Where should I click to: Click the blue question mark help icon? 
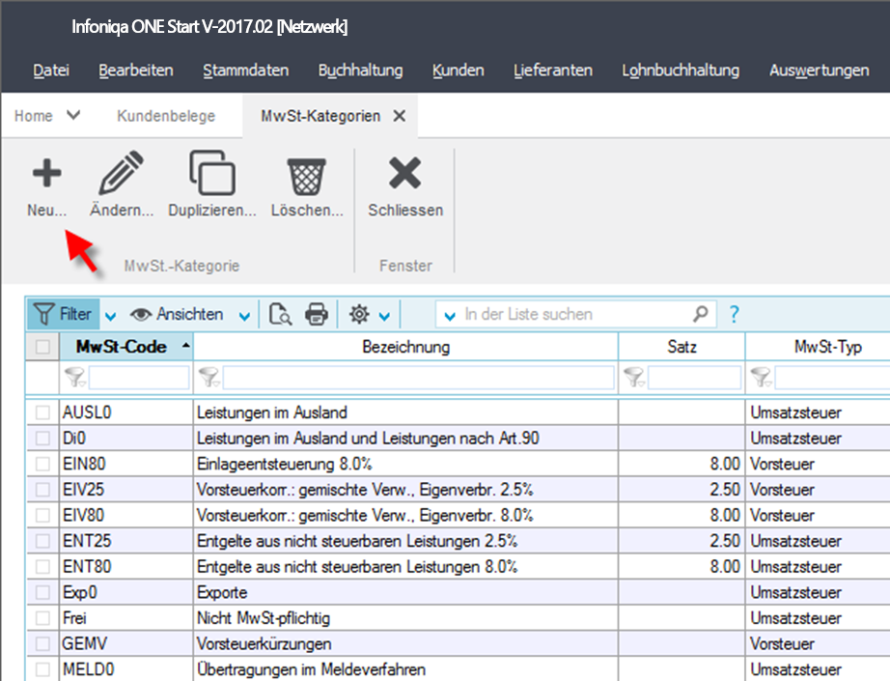click(x=734, y=314)
